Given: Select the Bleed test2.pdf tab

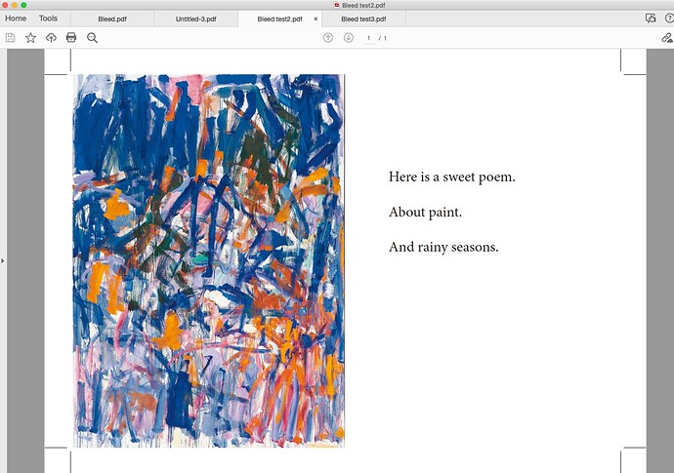Looking at the screenshot, I should pos(279,19).
